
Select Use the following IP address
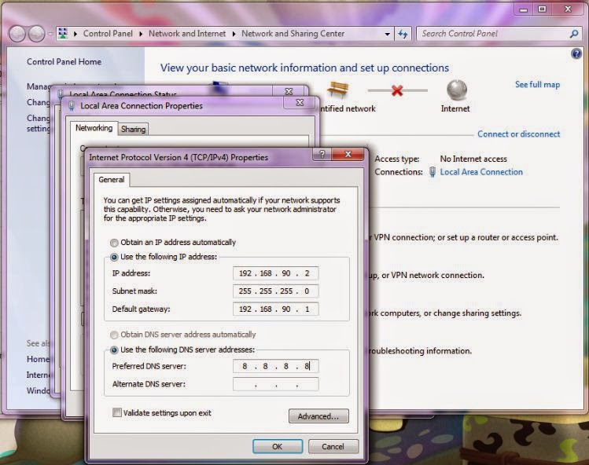pyautogui.click(x=114, y=257)
